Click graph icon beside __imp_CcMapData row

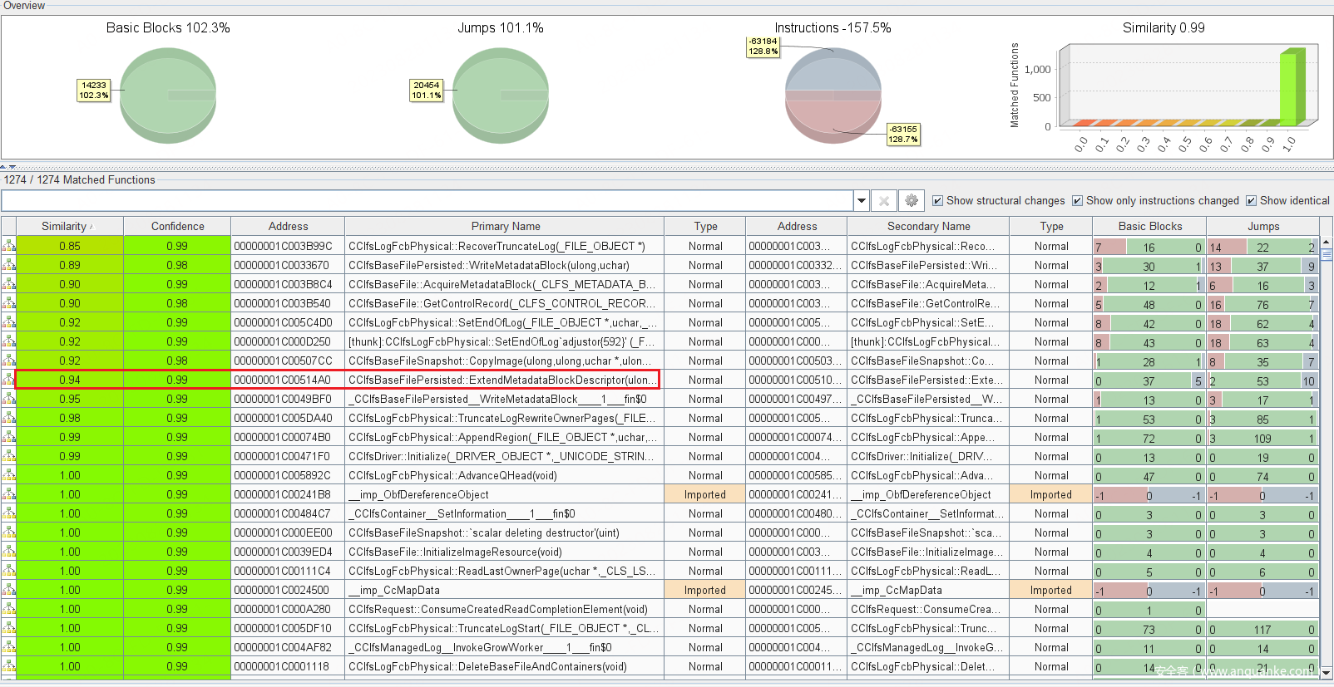[x=8, y=590]
